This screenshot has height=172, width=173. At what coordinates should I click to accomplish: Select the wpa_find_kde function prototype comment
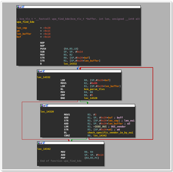click(78, 19)
